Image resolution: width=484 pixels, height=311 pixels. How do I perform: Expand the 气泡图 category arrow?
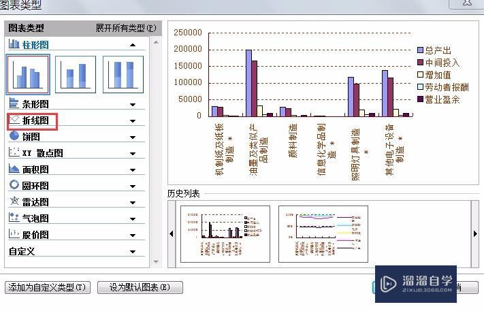pyautogui.click(x=133, y=219)
